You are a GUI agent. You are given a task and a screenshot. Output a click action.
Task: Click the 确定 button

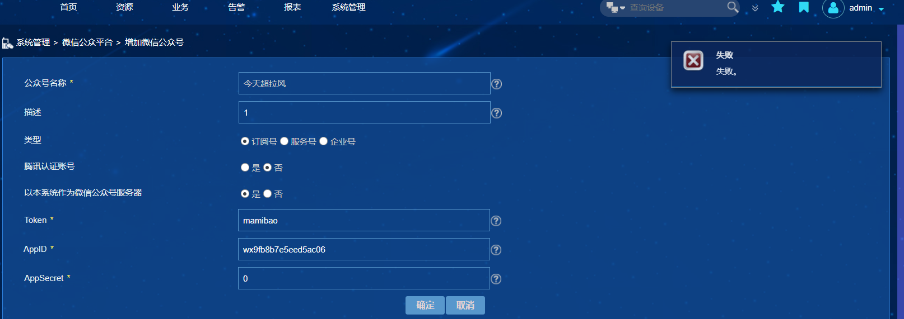click(425, 305)
